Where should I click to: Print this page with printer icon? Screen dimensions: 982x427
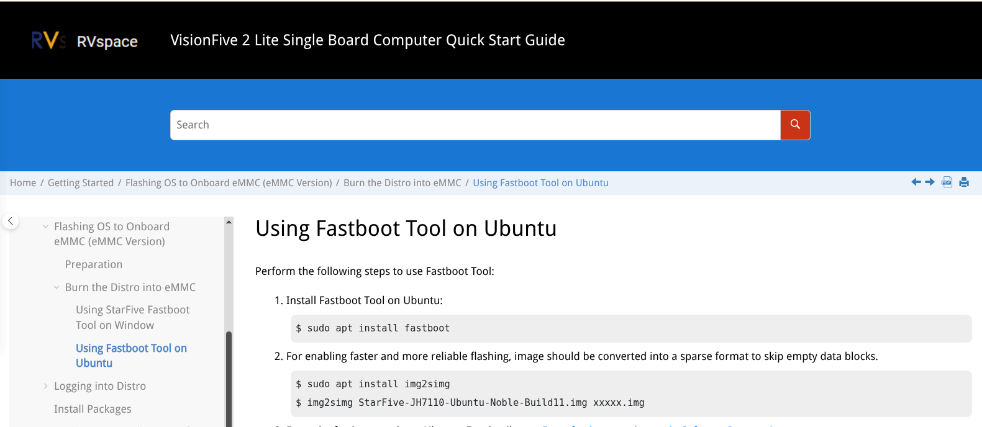tap(964, 182)
